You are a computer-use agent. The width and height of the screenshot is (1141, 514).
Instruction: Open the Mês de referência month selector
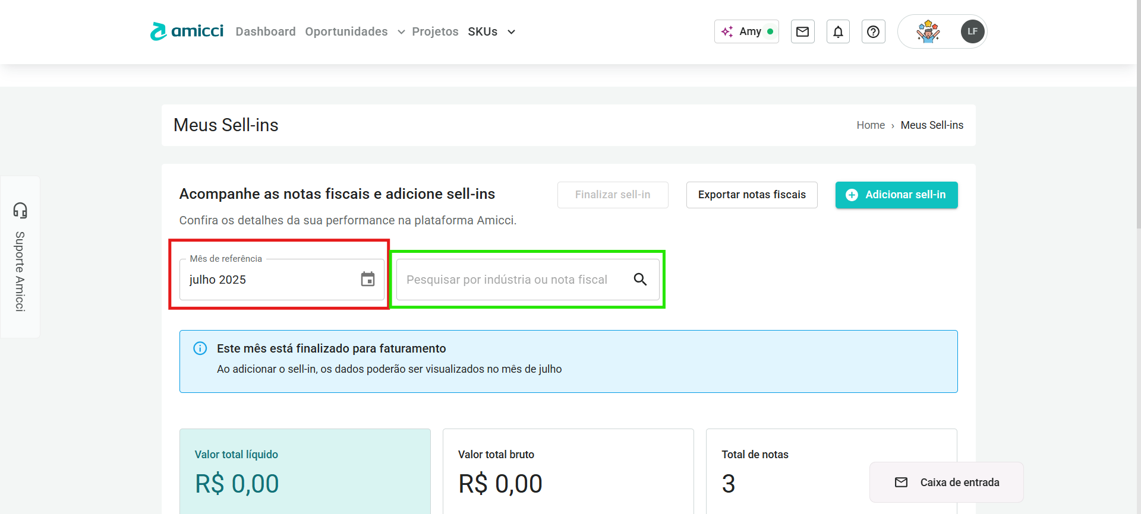pos(270,280)
